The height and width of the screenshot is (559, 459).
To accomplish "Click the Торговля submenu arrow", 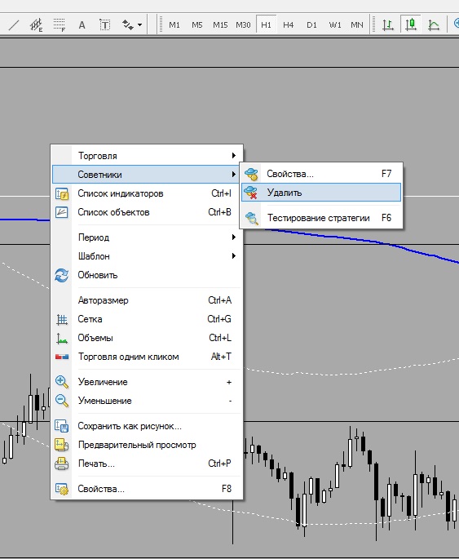I will (234, 155).
